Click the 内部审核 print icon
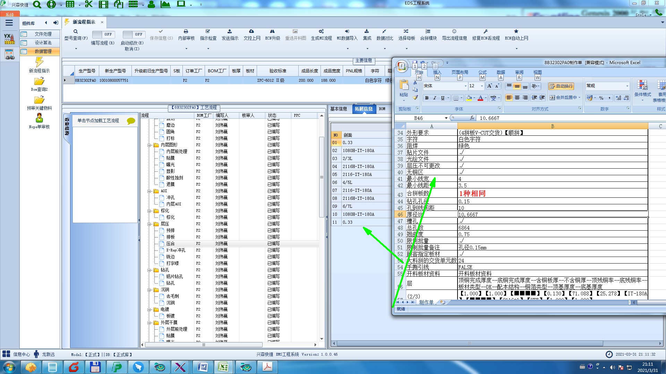 [186, 32]
